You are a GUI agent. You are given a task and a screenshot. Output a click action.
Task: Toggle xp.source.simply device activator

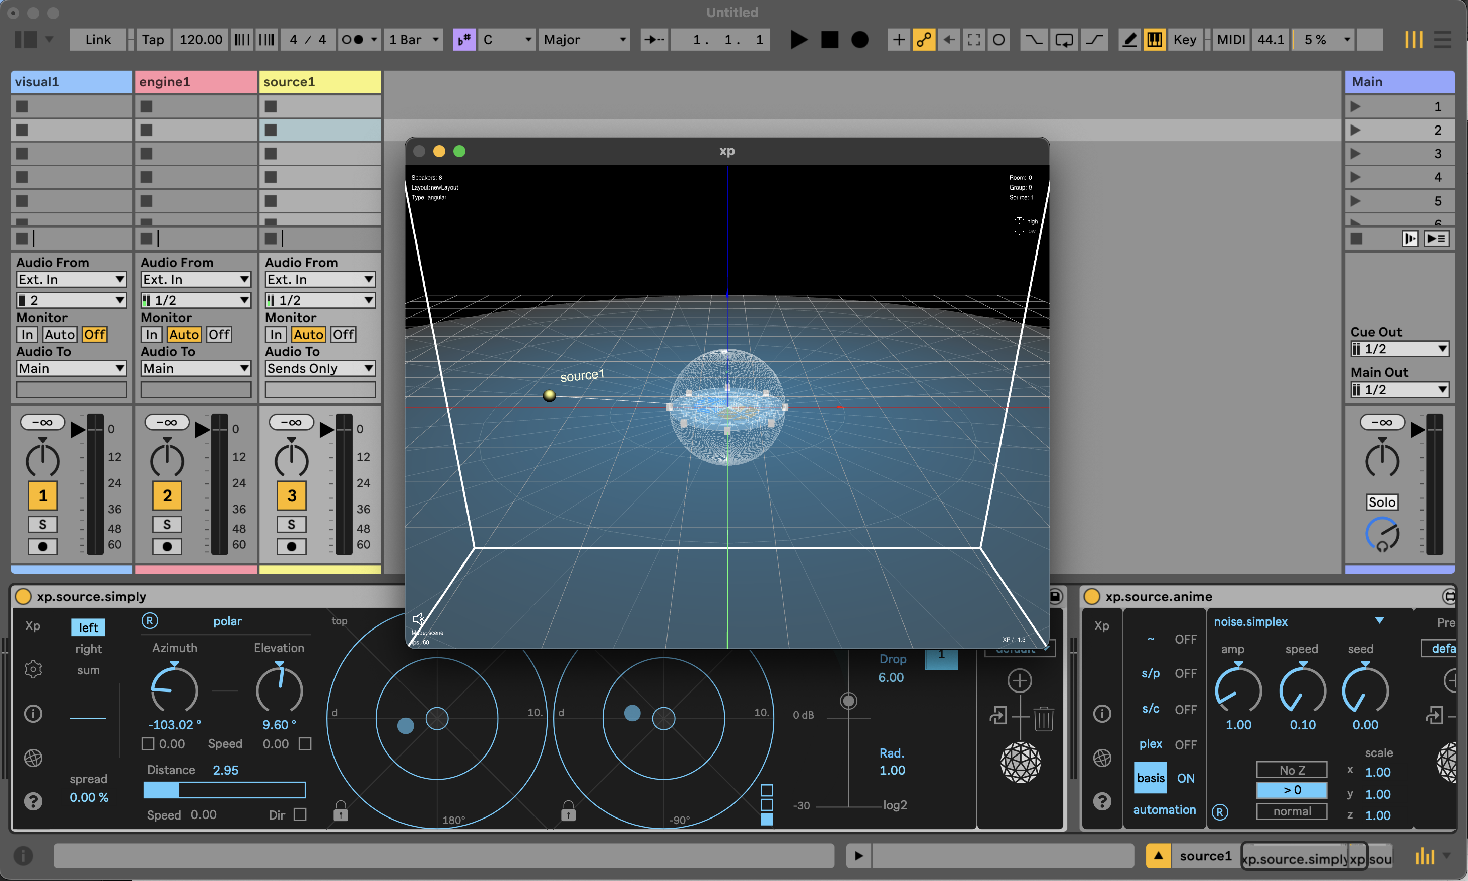point(23,597)
